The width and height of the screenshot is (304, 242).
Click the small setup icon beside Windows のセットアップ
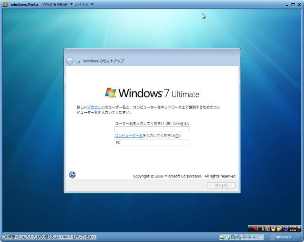(x=78, y=62)
